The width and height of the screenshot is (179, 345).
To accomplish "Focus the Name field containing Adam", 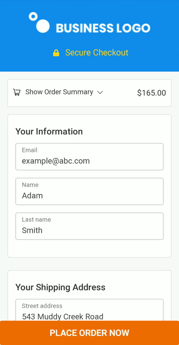I will pyautogui.click(x=89, y=191).
